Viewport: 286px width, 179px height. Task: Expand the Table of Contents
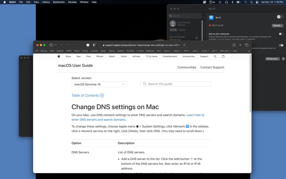click(88, 95)
